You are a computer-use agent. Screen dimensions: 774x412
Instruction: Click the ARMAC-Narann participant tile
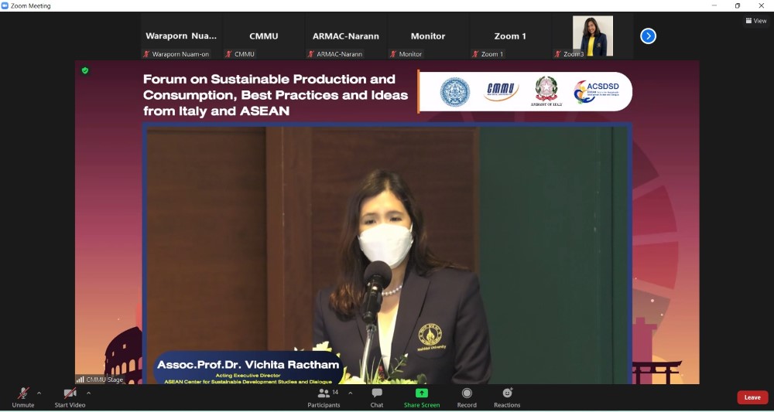[x=345, y=36]
